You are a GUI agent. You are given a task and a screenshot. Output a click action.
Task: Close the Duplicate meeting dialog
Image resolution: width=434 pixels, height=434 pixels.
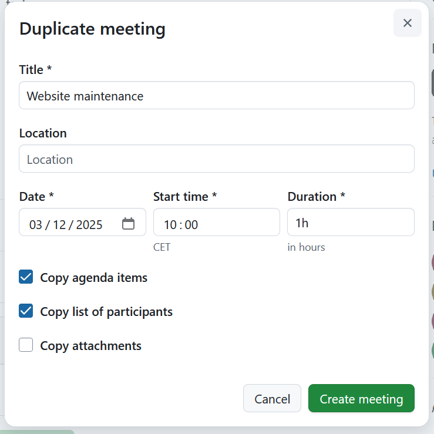[407, 23]
